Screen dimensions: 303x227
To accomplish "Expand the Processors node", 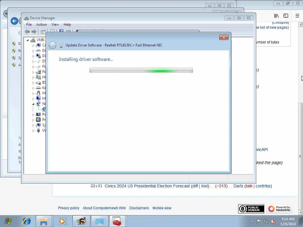I will (33, 120).
